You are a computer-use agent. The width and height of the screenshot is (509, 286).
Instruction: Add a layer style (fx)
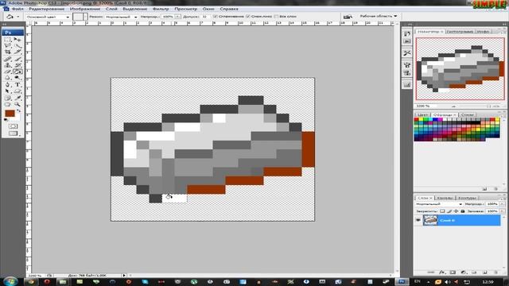click(442, 272)
